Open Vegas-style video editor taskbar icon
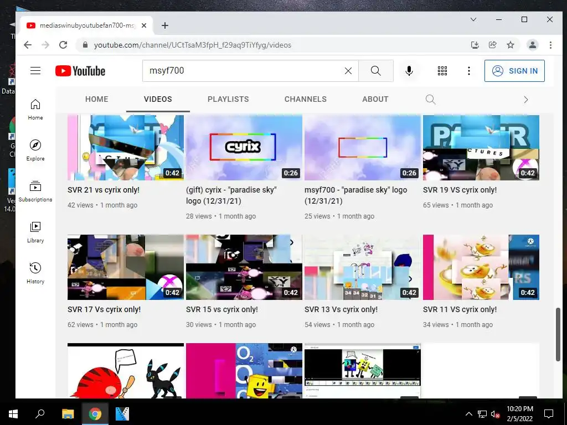This screenshot has width=567, height=425. 122,414
